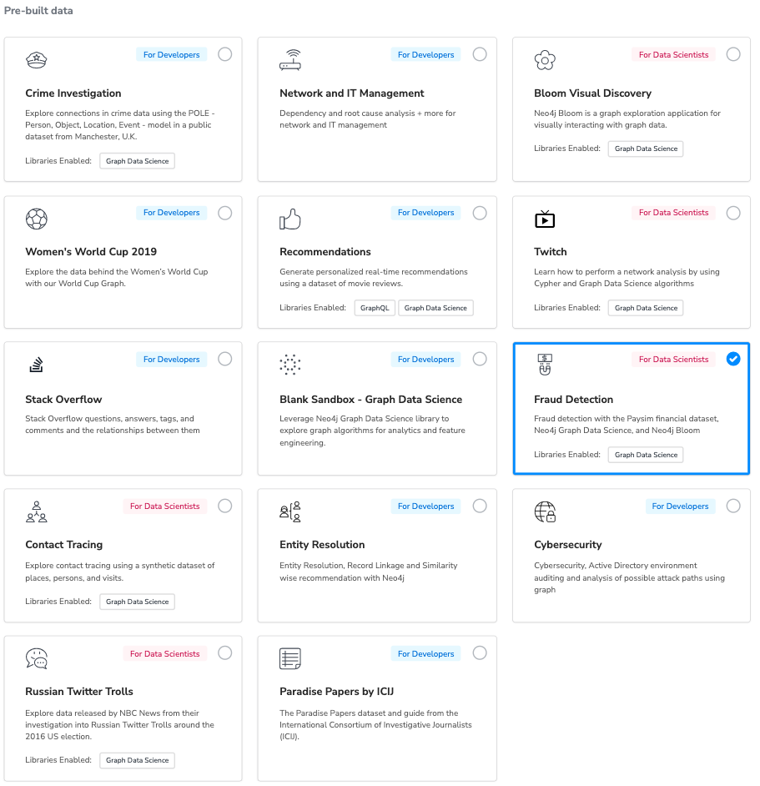The height and width of the screenshot is (786, 760).
Task: Click GraphQL library tag in Recommendations
Action: 375,308
